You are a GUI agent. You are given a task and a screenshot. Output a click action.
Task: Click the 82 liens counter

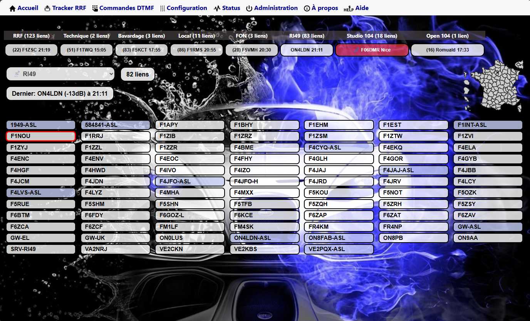click(138, 74)
